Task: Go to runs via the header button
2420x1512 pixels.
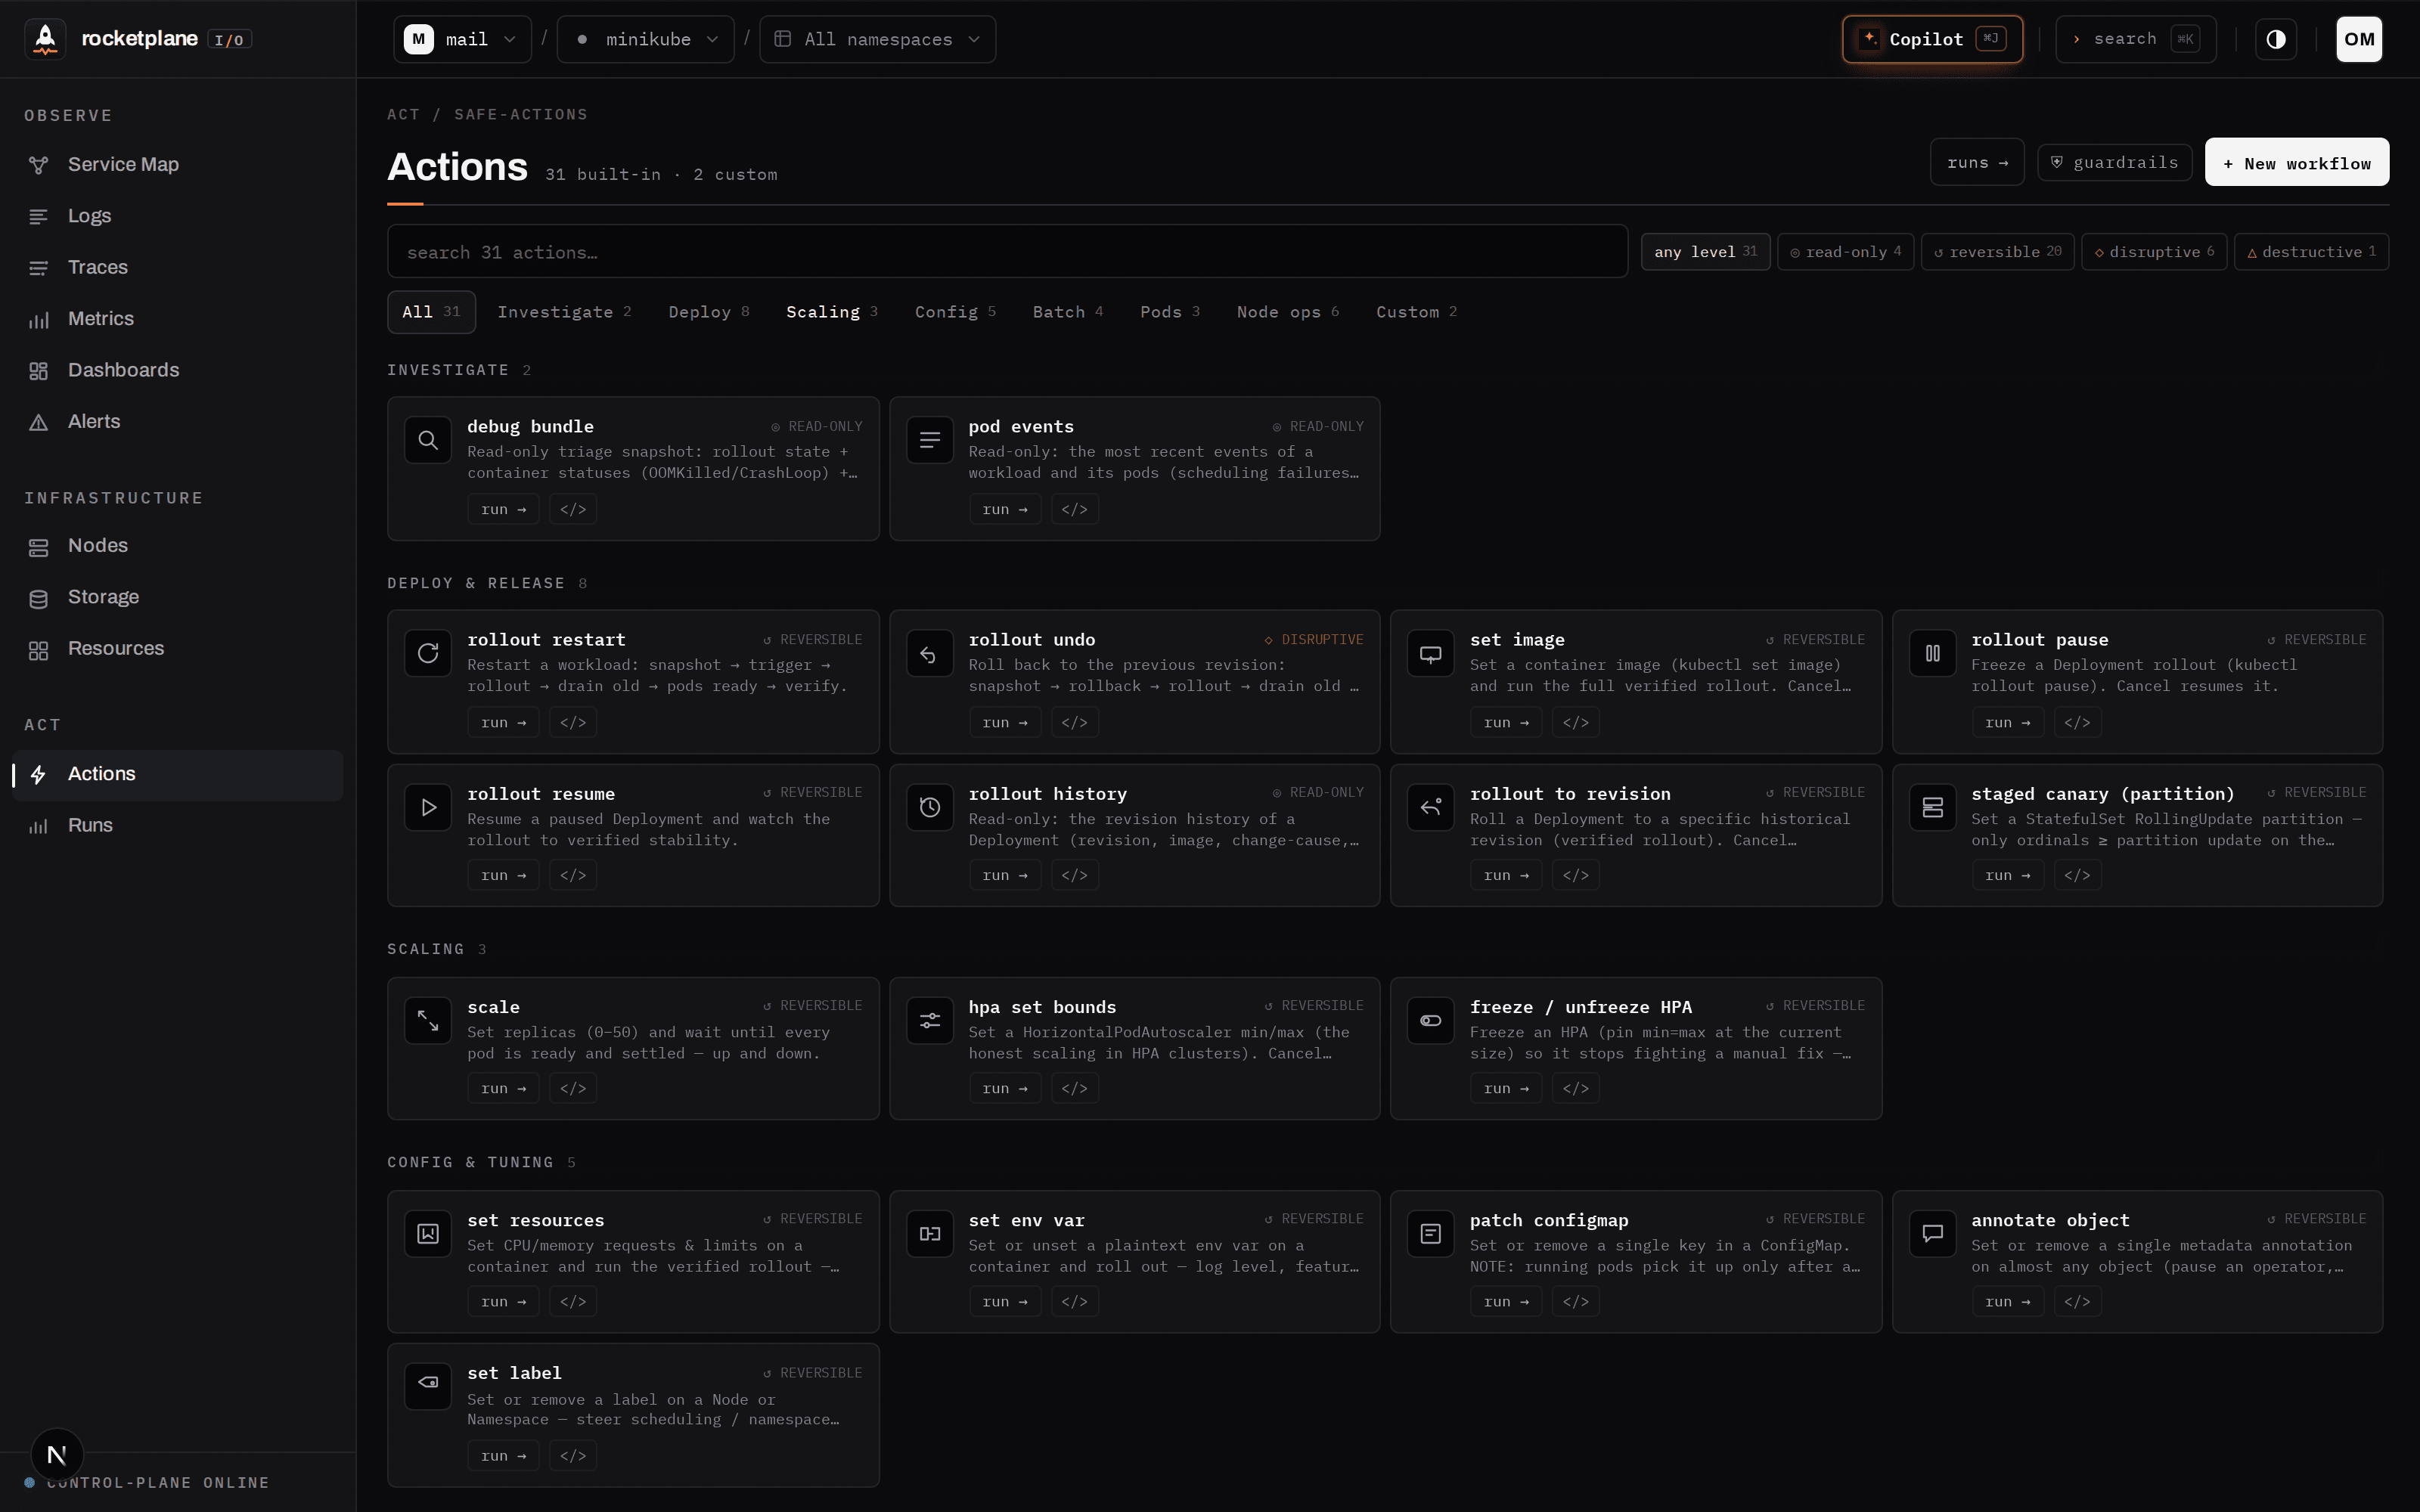Action: [1977, 162]
